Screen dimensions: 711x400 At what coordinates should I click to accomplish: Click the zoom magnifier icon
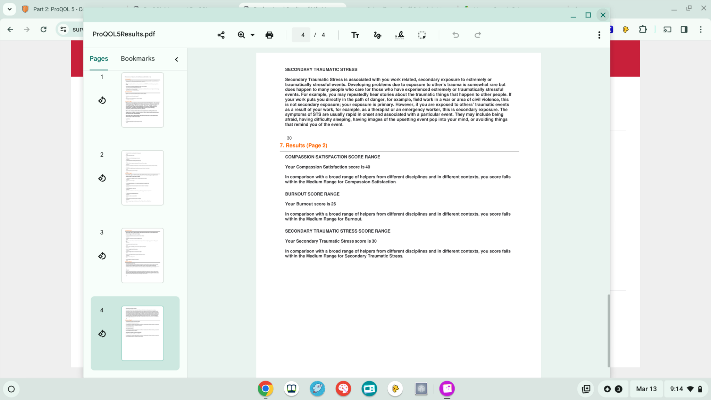tap(241, 35)
